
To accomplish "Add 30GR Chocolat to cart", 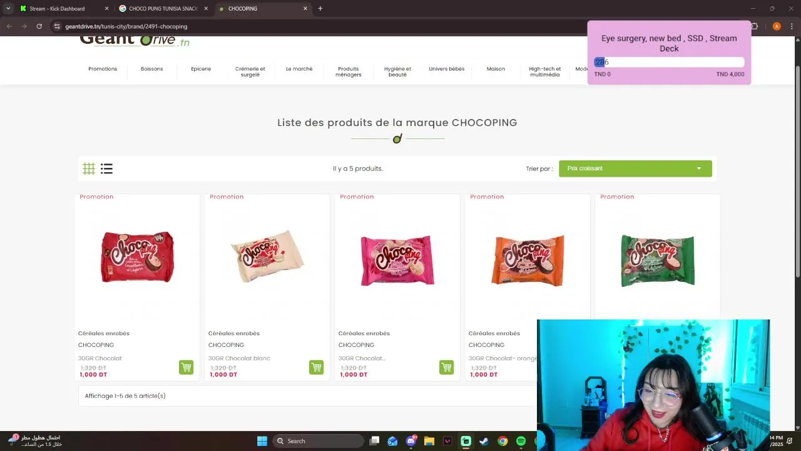I will (x=186, y=367).
